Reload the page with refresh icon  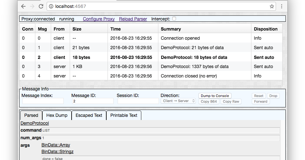(x=41, y=6)
